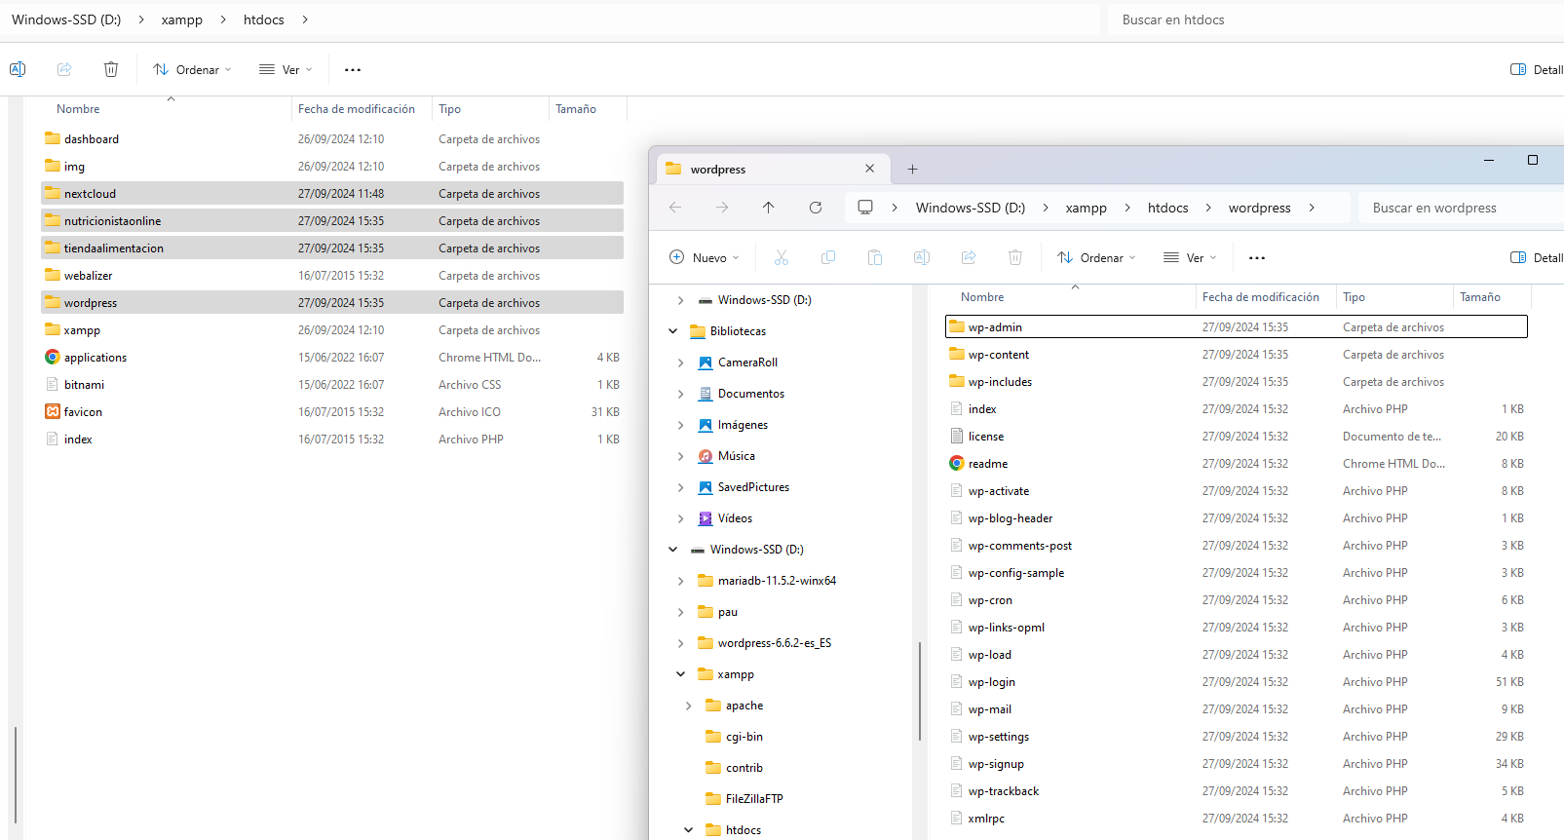Image resolution: width=1564 pixels, height=840 pixels.
Task: Click the Rename icon in htdocs toolbar
Action: (18, 69)
